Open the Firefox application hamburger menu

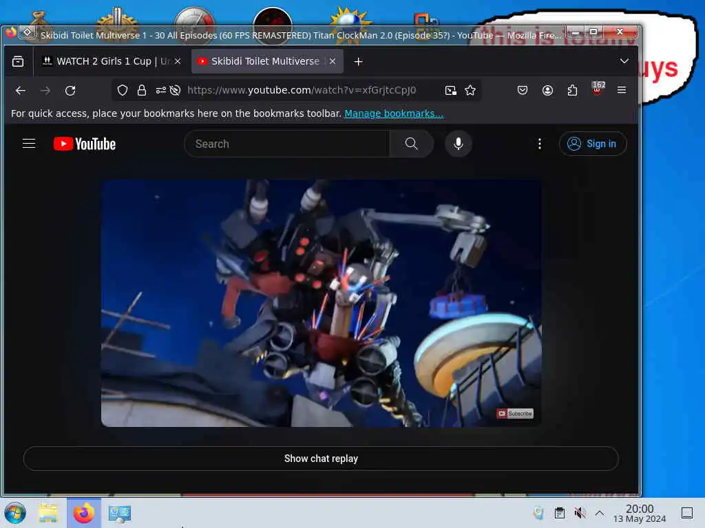622,90
